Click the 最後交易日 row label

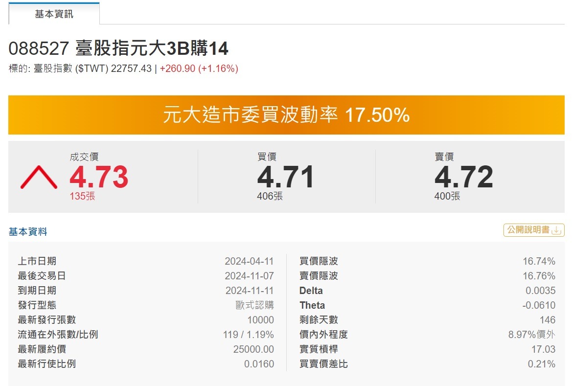42,276
